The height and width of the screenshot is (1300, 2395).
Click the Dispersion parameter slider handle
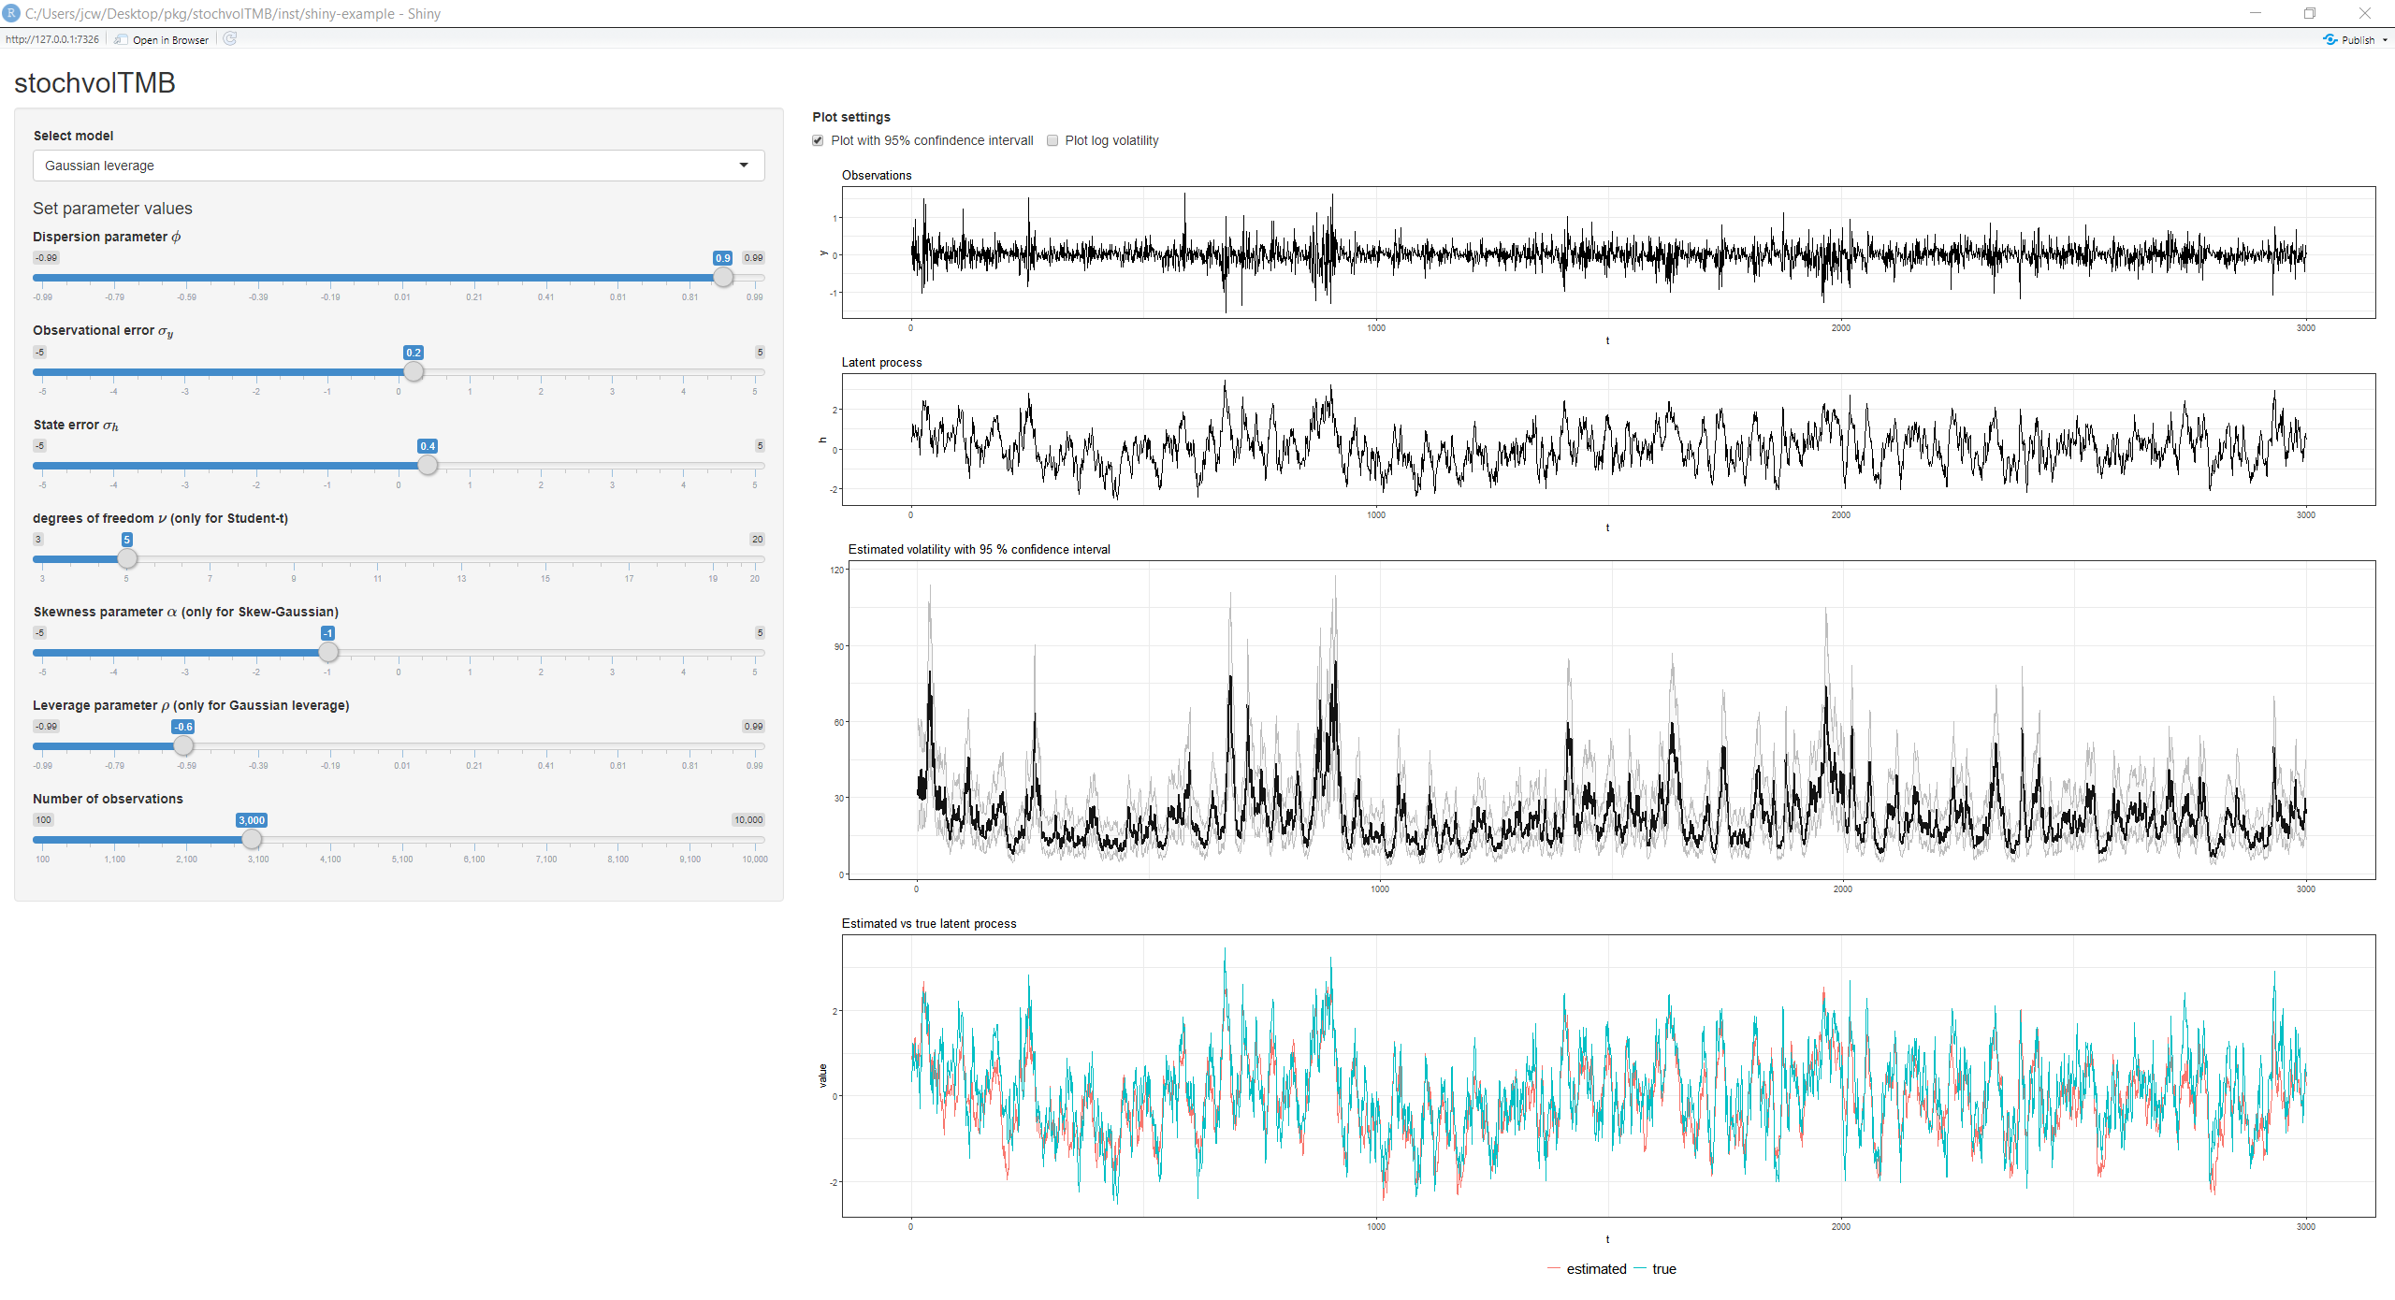coord(723,278)
